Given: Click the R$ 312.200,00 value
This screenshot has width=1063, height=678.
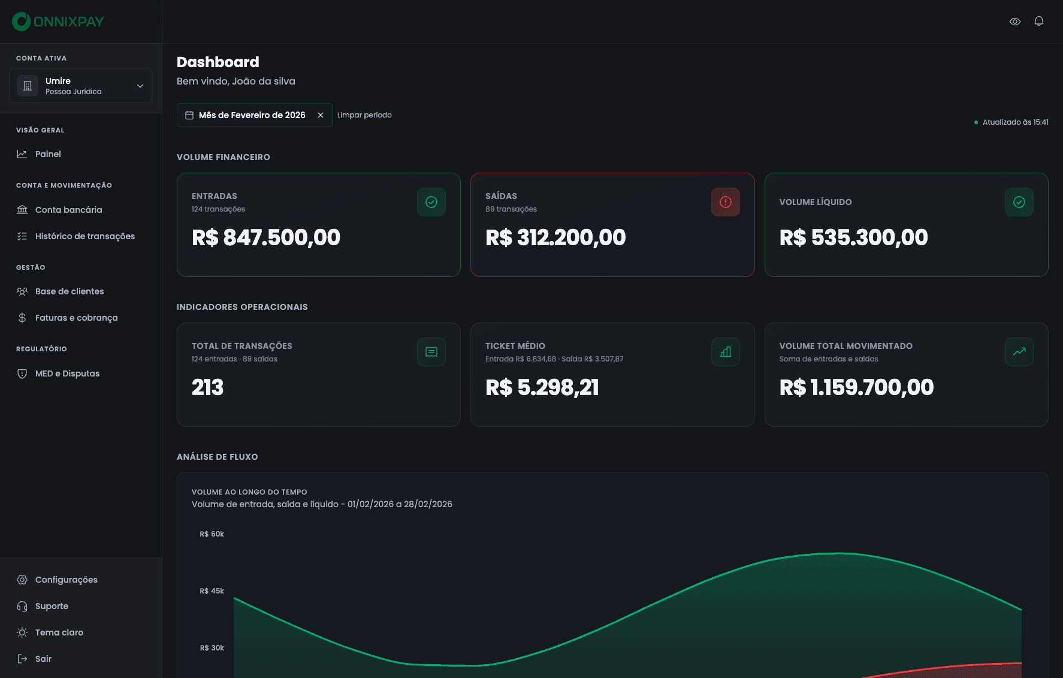Looking at the screenshot, I should pos(555,237).
